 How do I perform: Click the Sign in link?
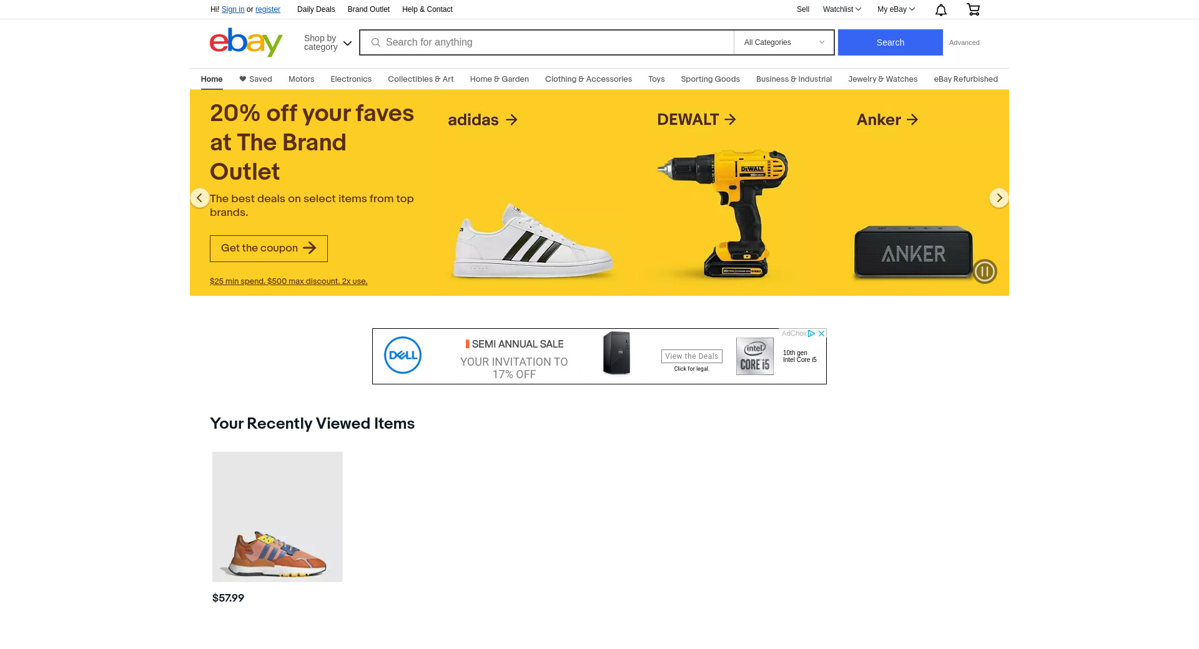tap(233, 9)
